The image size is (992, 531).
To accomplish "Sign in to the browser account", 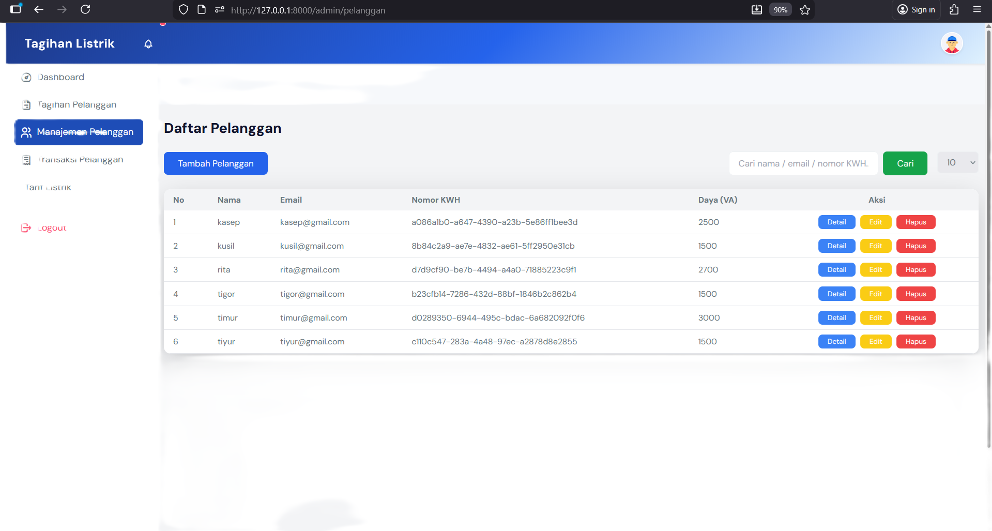I will pos(916,10).
